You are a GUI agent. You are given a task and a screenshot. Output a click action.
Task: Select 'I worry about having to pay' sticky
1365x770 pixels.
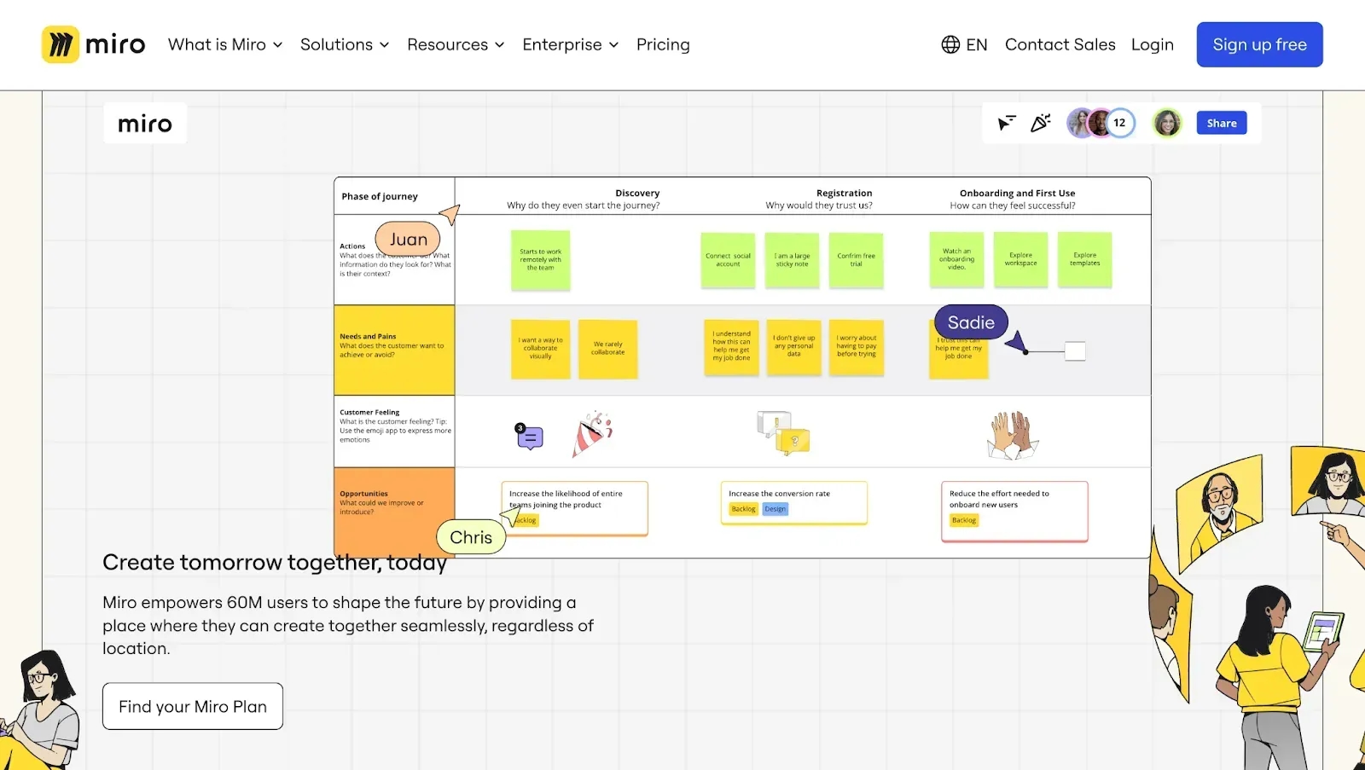(x=856, y=347)
